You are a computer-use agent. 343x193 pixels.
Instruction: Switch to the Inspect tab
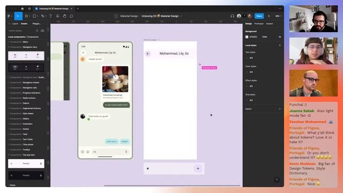pyautogui.click(x=270, y=24)
